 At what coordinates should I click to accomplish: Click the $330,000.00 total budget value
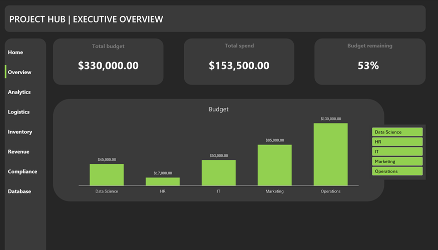coord(108,65)
